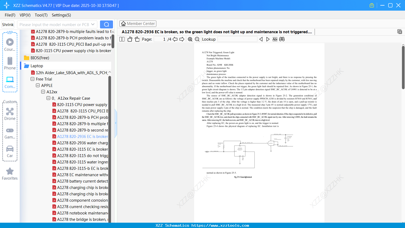Find previous Lookup match
Image resolution: width=405 pixels, height=228 pixels.
pyautogui.click(x=261, y=39)
